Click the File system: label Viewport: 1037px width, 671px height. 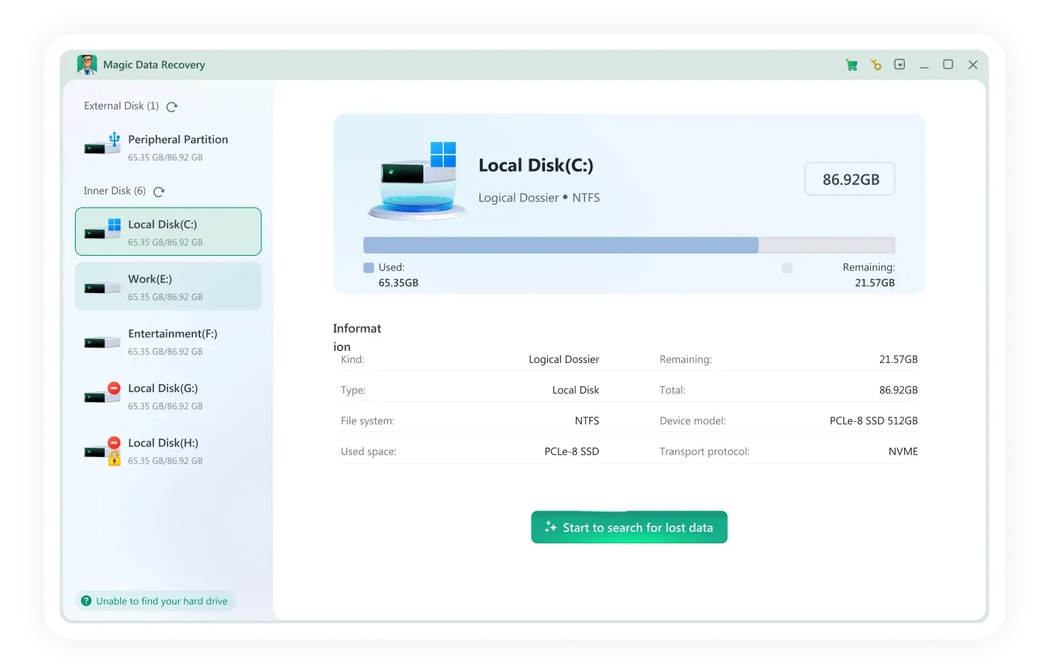pyautogui.click(x=368, y=421)
